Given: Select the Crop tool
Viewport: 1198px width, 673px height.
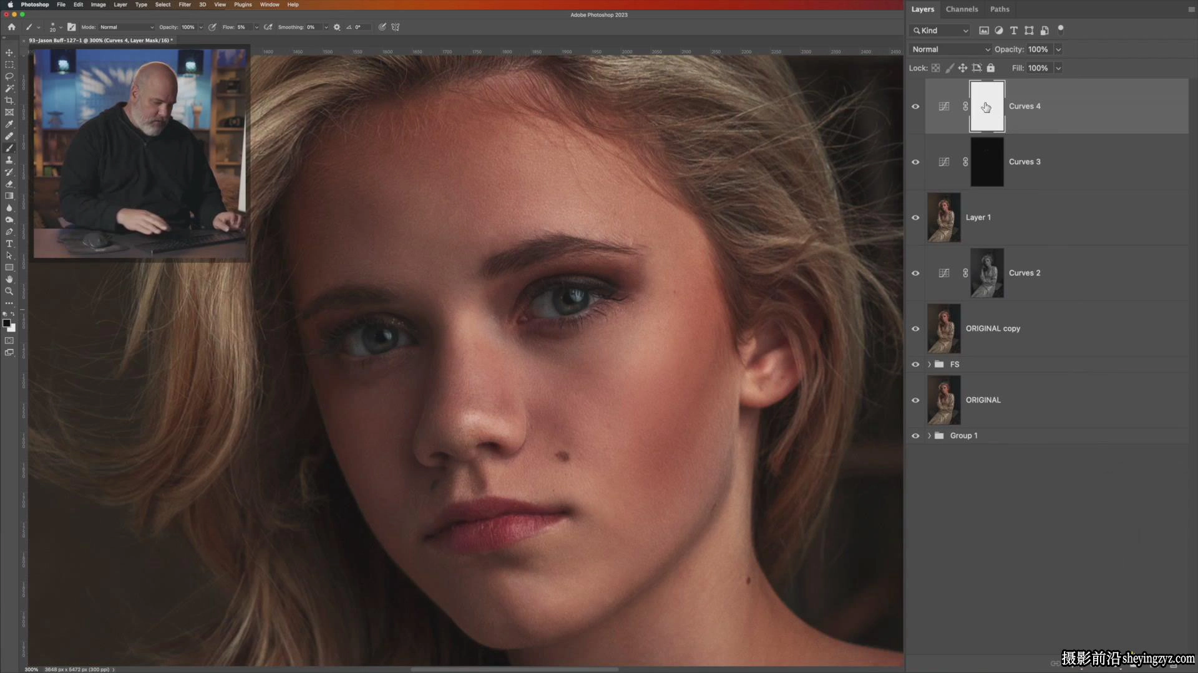Looking at the screenshot, I should (x=9, y=100).
